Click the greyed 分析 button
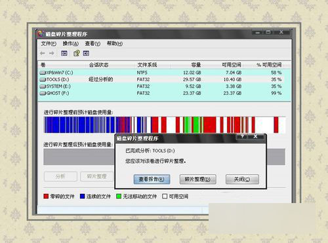Image resolution: width=328 pixels, height=243 pixels. click(60, 176)
